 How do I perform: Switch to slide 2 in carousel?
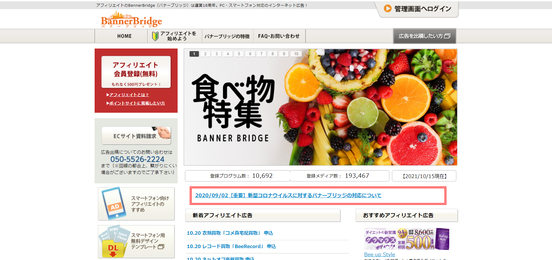(205, 54)
